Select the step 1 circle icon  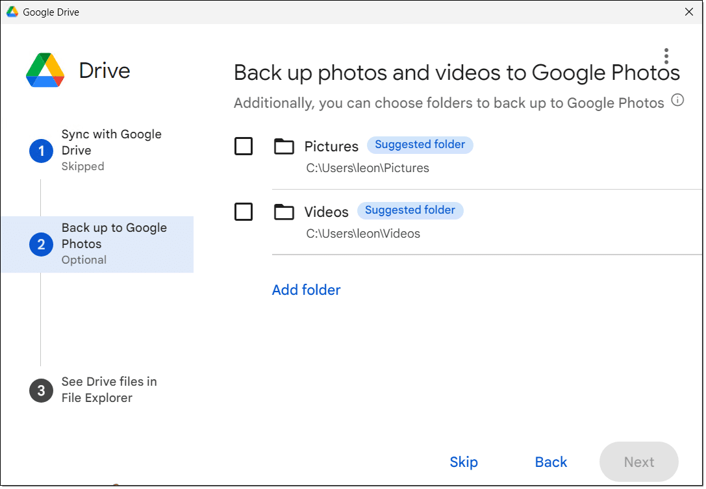point(41,151)
